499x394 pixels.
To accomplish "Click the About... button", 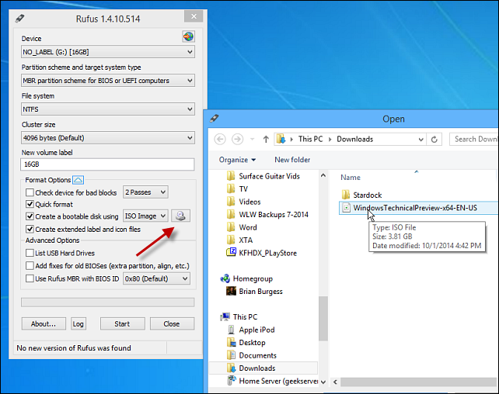I will tap(44, 323).
